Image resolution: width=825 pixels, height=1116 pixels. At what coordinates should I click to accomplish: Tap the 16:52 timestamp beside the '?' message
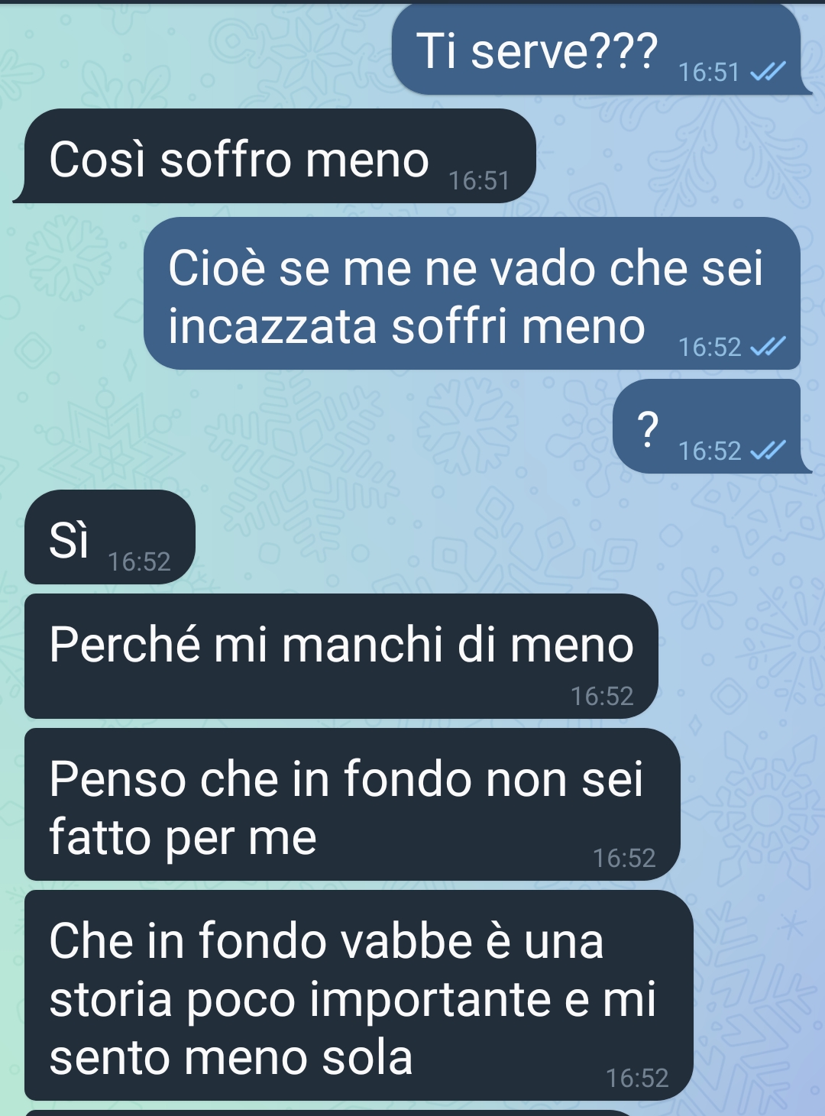710,451
